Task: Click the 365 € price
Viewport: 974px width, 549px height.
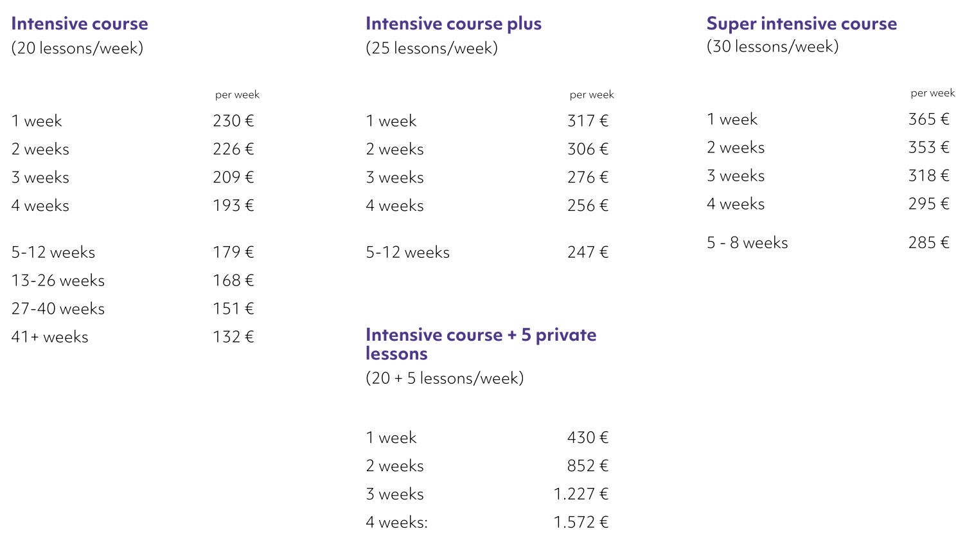Action: click(x=928, y=119)
